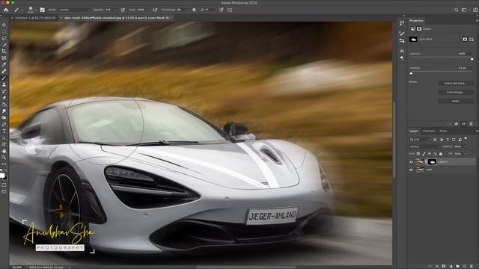Open layer blend mode Normal dropdown
479x269 pixels.
425,146
